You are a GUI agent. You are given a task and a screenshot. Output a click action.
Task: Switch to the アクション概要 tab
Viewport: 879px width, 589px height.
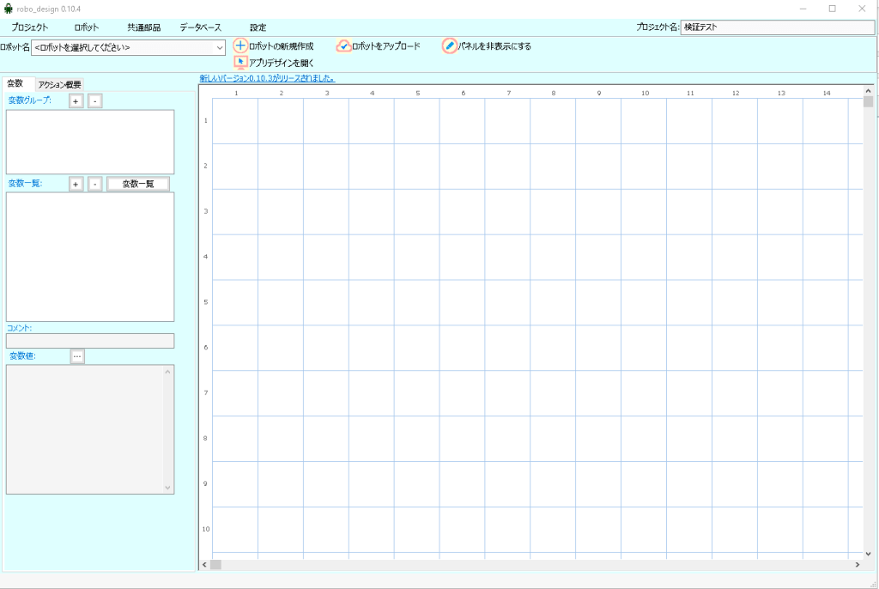click(x=59, y=84)
